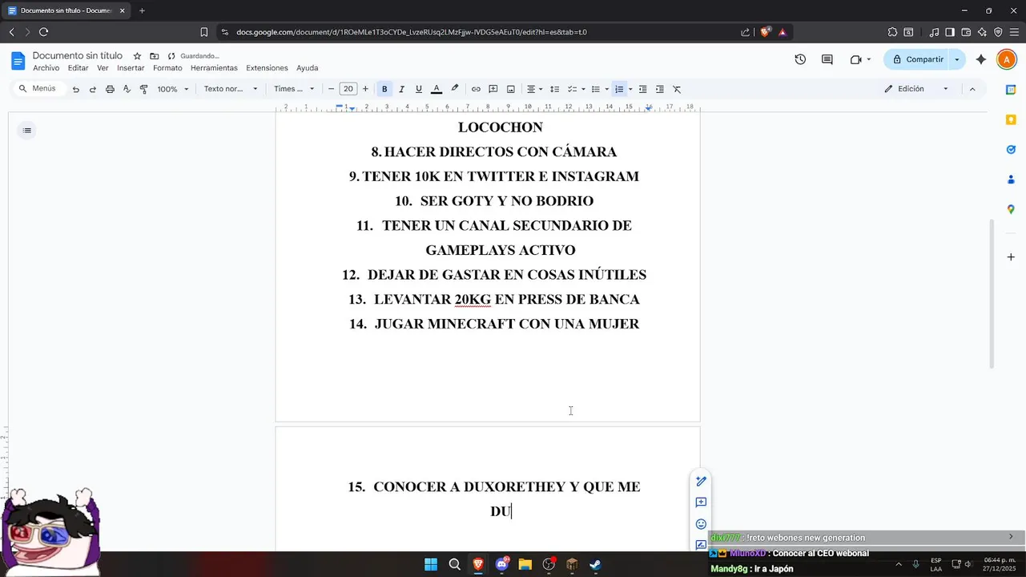
Task: Open the Ayuda menu
Action: coord(307,68)
